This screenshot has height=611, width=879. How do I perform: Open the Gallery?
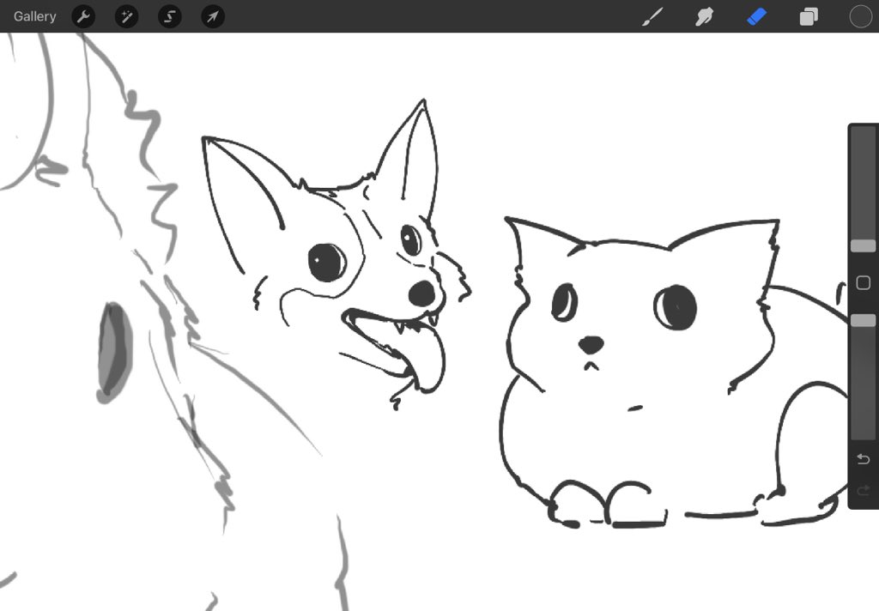point(34,16)
